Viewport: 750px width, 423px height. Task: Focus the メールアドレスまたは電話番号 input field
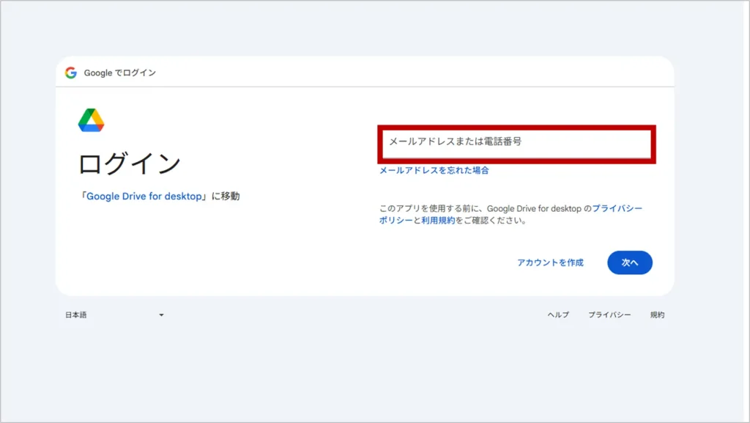(516, 143)
